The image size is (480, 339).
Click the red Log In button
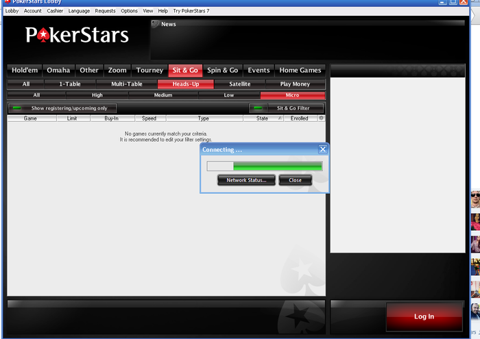424,316
